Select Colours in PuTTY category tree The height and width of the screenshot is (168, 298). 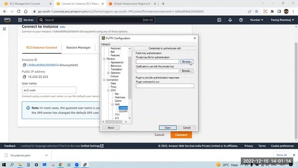coord(115,76)
